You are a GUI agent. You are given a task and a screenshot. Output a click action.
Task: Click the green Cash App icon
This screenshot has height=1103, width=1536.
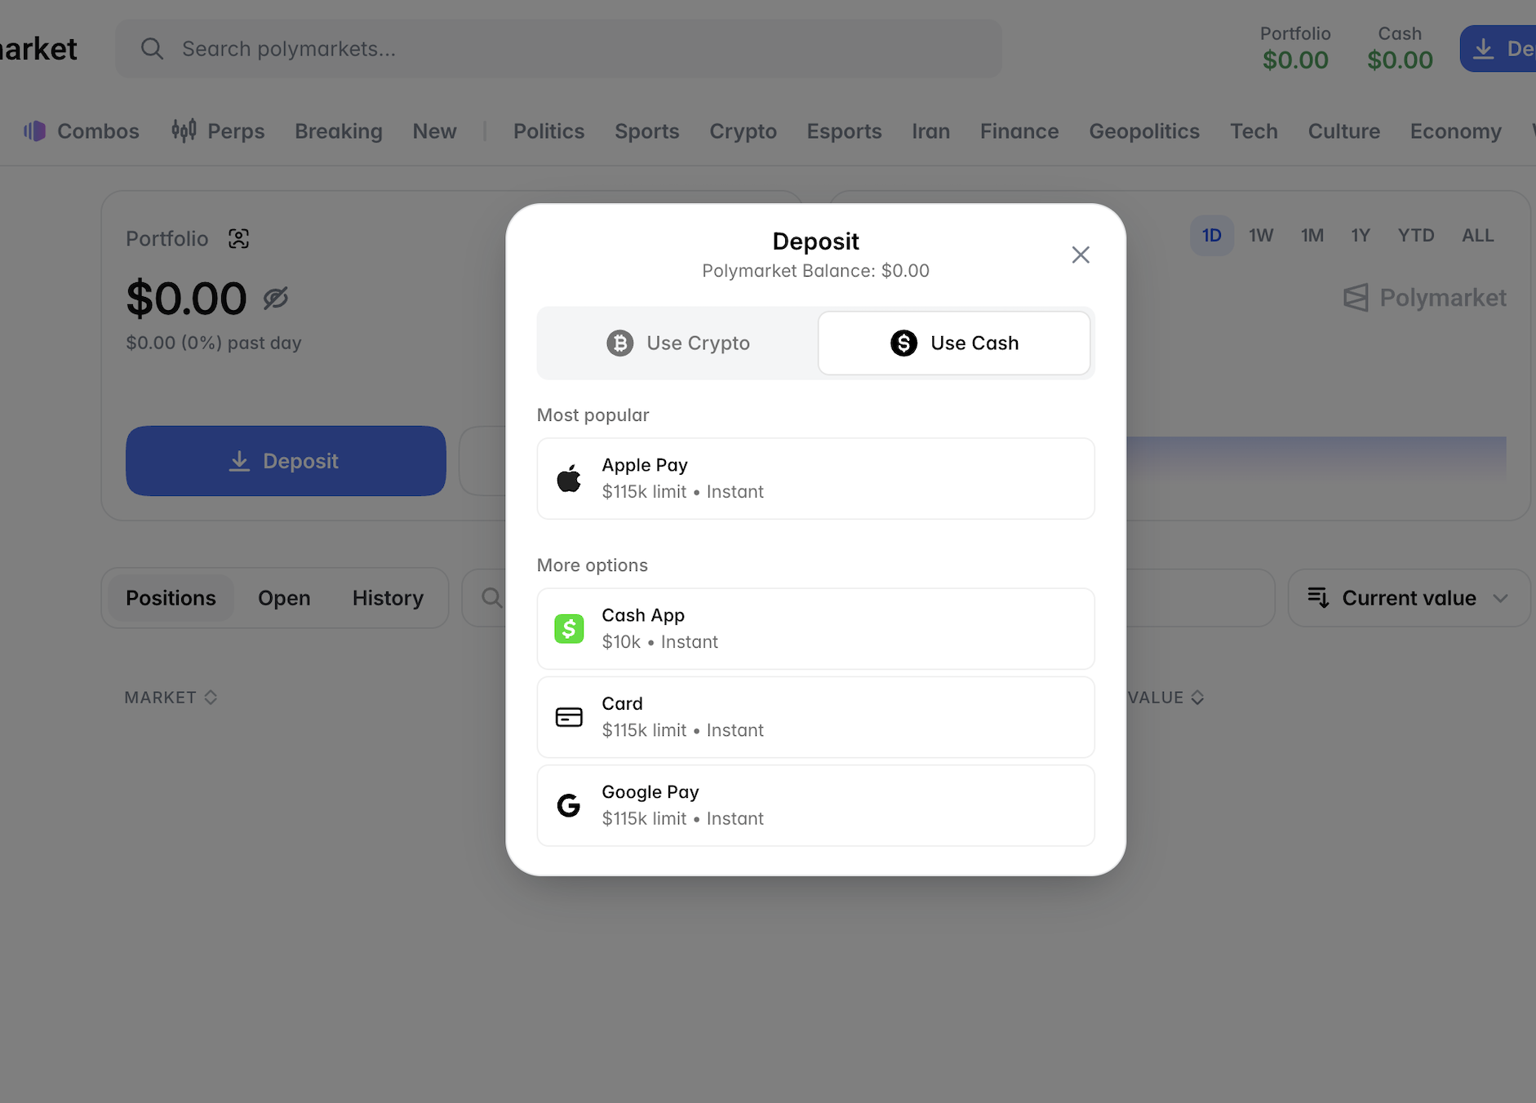point(569,628)
